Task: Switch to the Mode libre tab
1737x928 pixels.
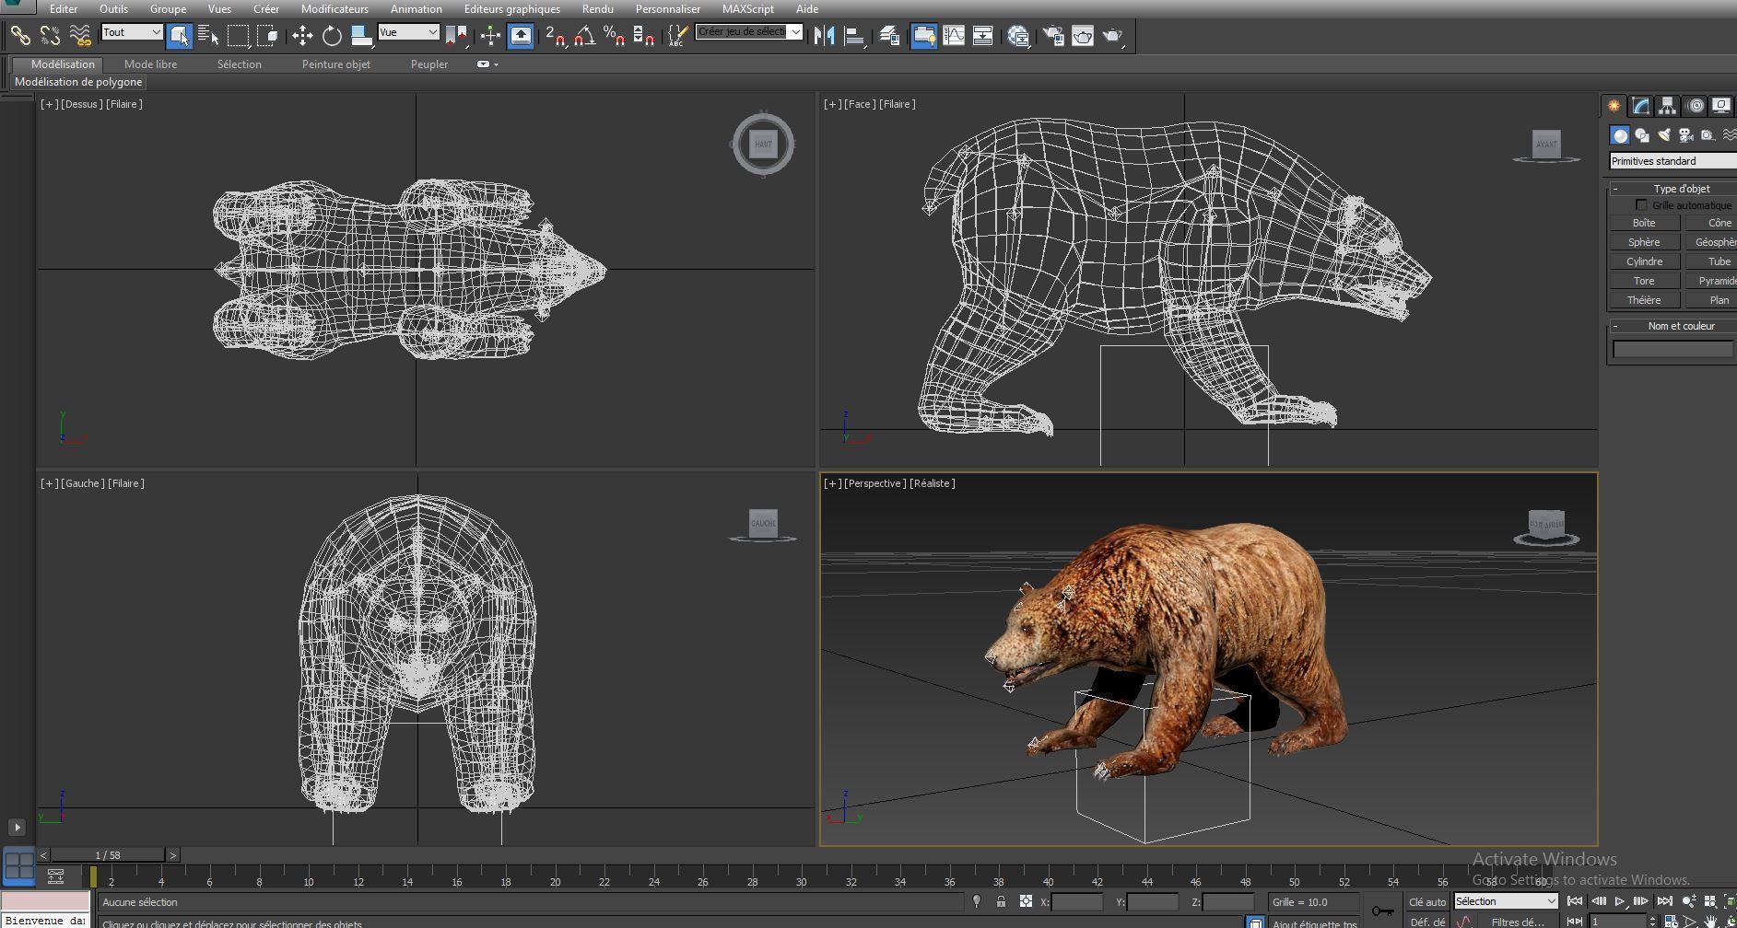Action: point(150,64)
